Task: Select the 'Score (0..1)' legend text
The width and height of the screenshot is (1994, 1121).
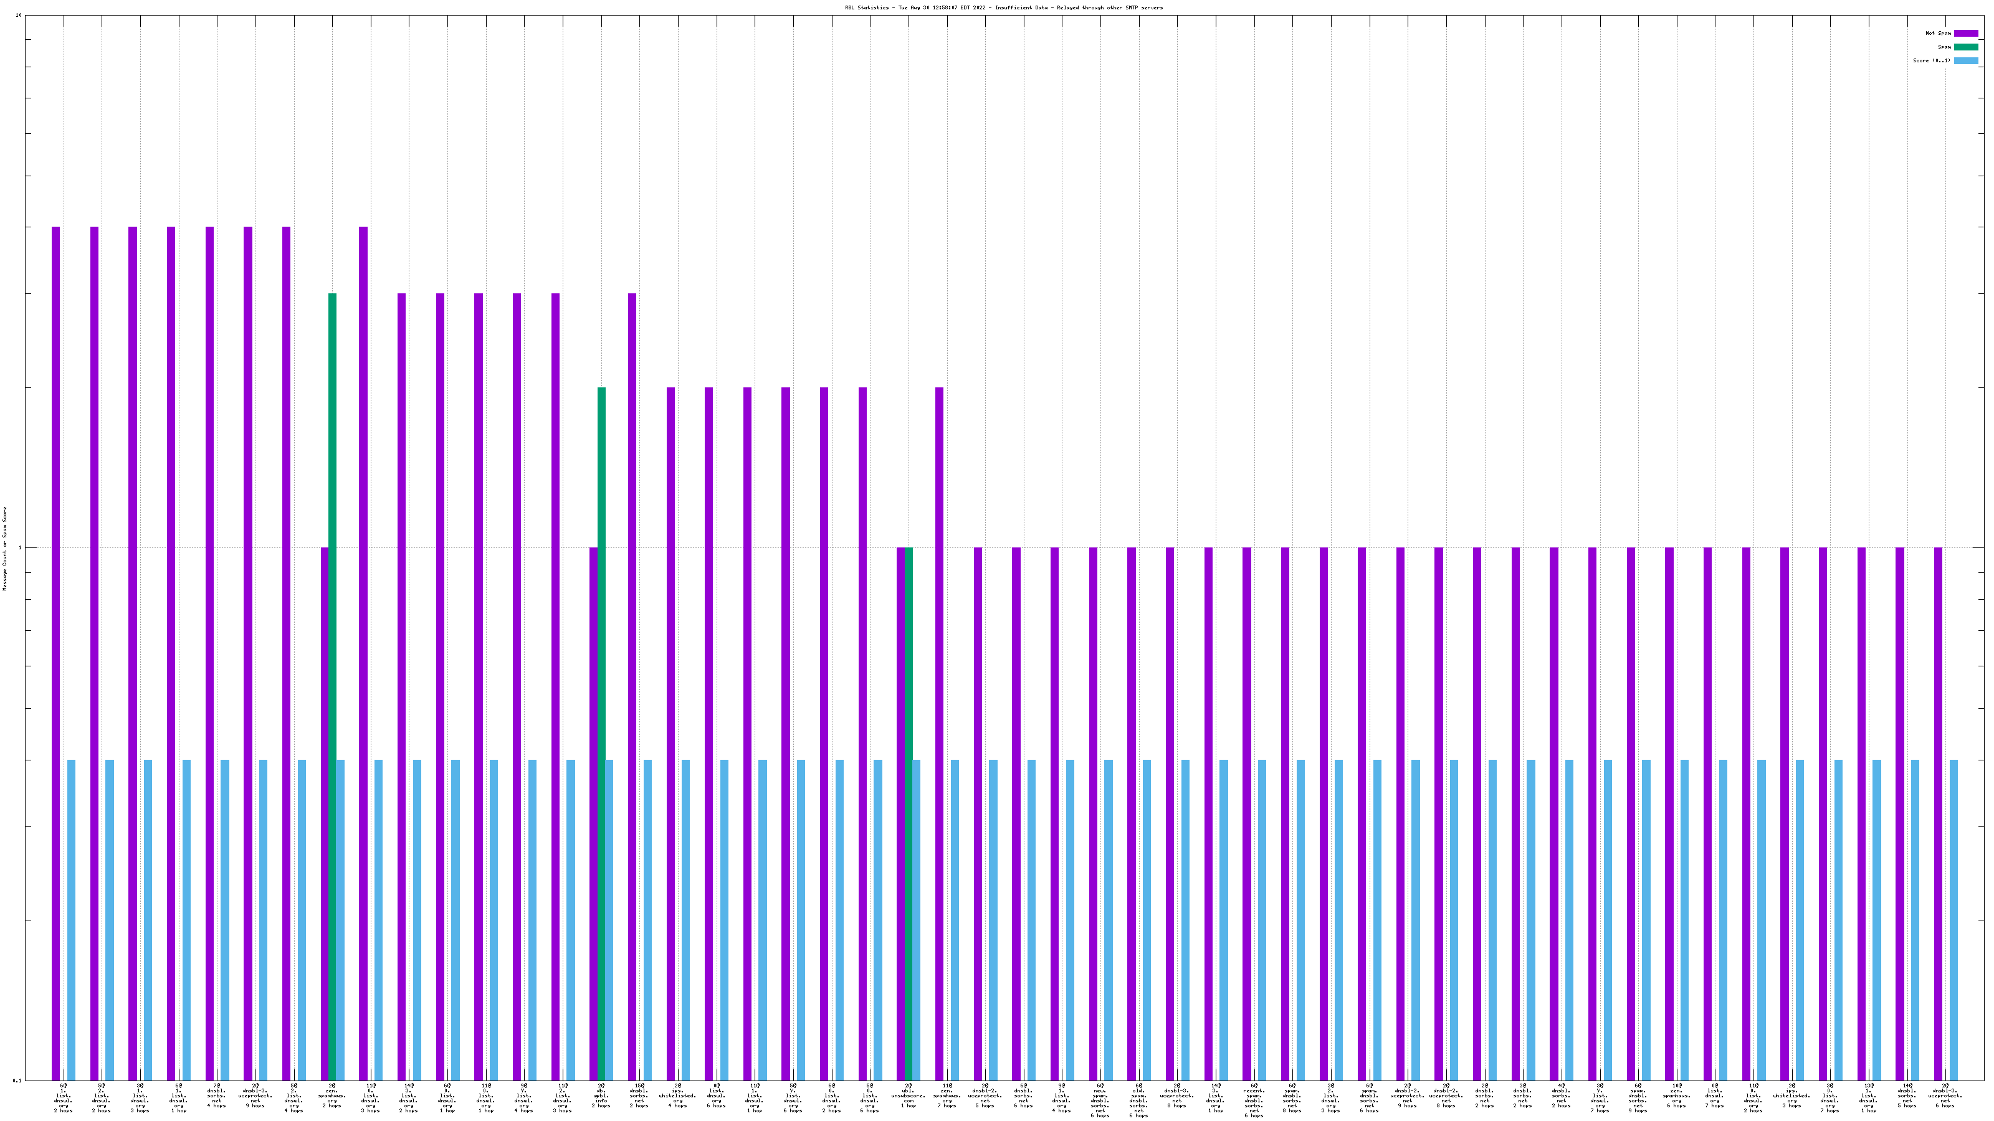Action: 1931,60
